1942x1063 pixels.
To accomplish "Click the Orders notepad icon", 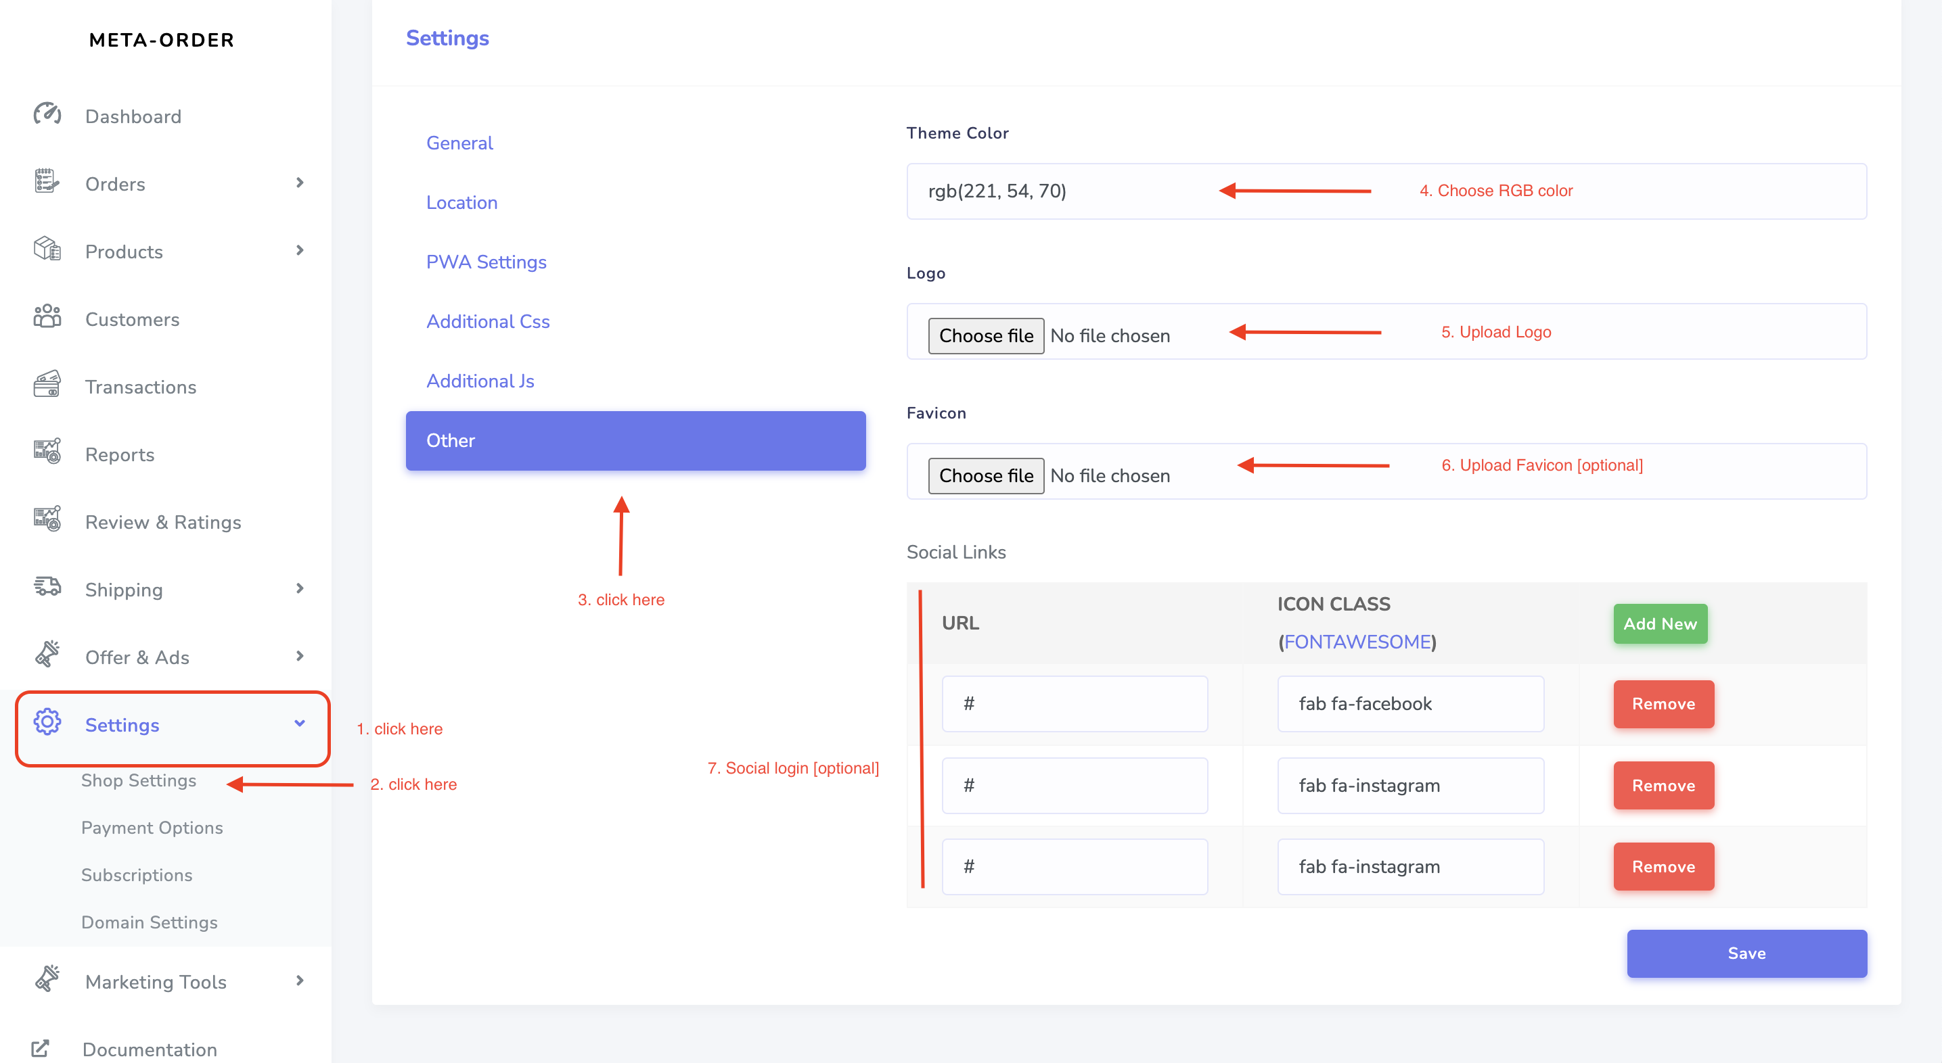I will click(x=47, y=183).
